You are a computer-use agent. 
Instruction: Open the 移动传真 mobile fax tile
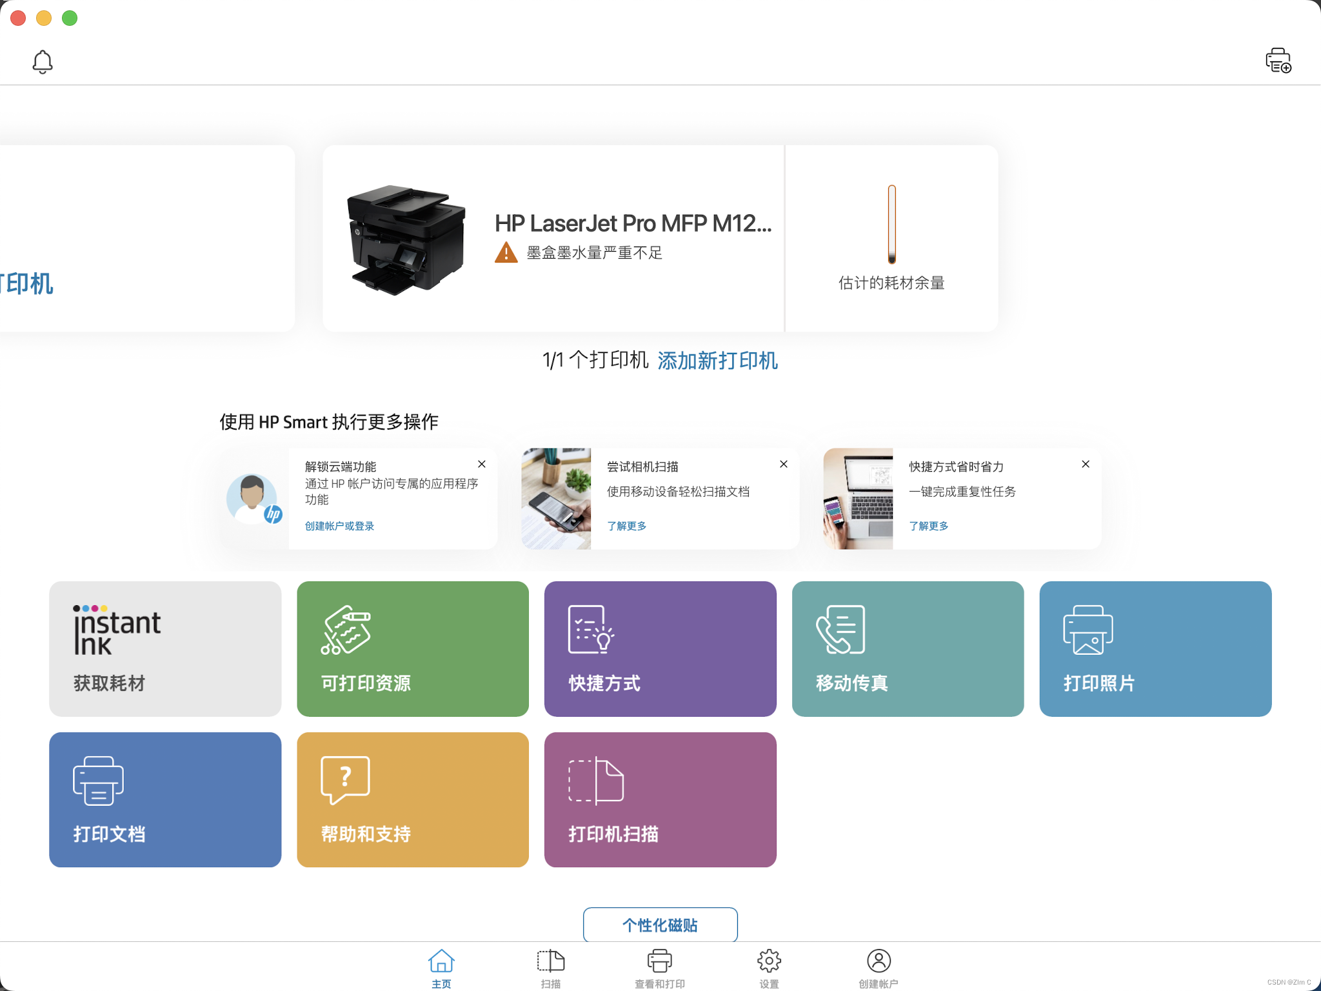point(908,648)
